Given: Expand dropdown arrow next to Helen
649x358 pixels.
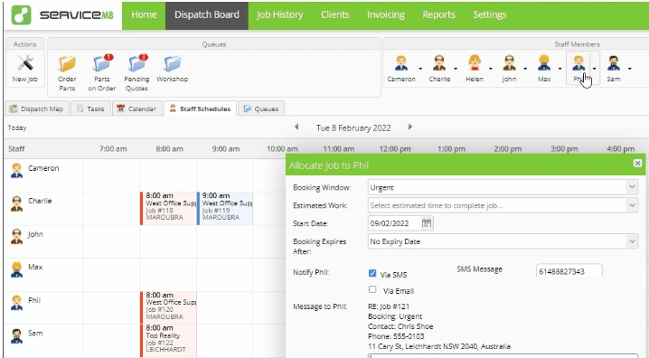Looking at the screenshot, I should pos(491,69).
